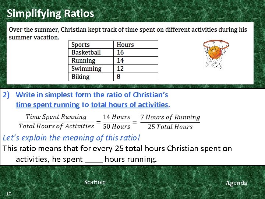Click the Scaffold link
265x199 pixels.
point(95,182)
